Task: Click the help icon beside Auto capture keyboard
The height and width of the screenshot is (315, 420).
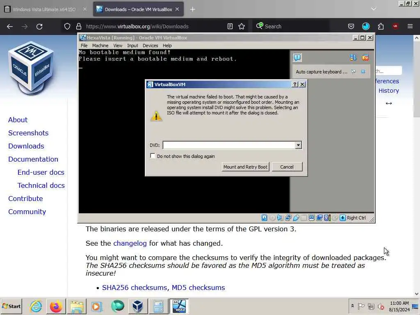Action: point(354,71)
